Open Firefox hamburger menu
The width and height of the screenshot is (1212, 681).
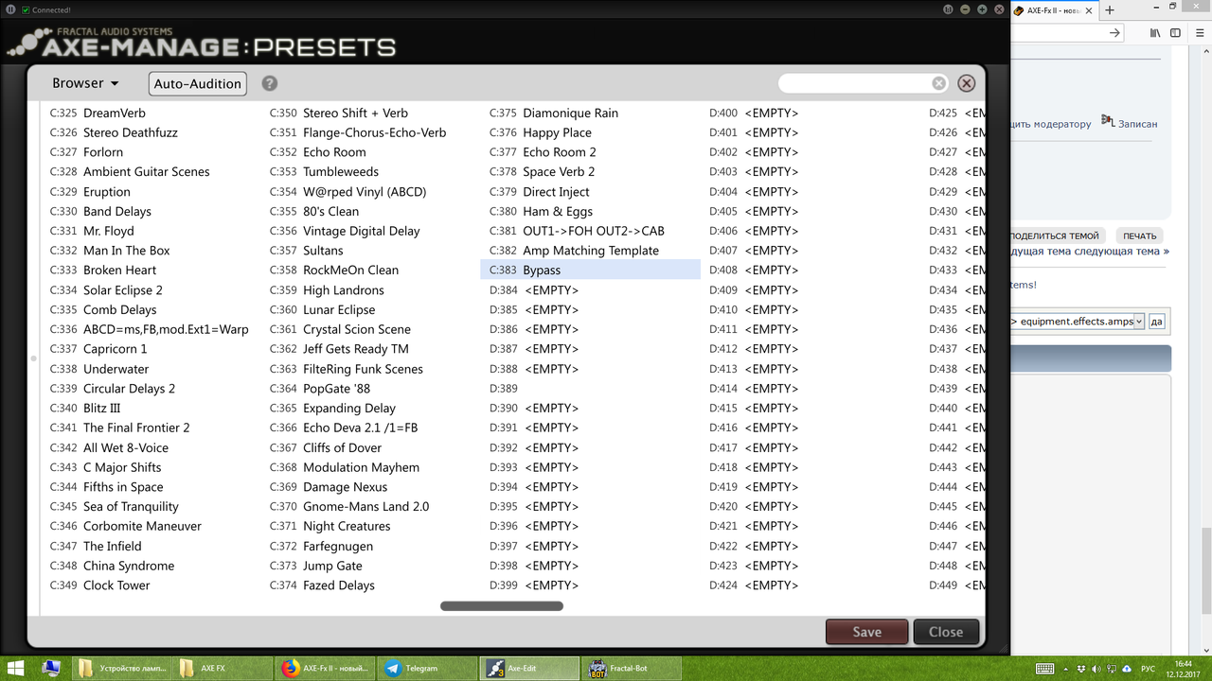(x=1199, y=32)
